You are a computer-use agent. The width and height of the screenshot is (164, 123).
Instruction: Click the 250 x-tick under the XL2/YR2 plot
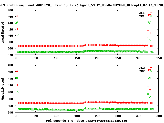(x=118, y=116)
